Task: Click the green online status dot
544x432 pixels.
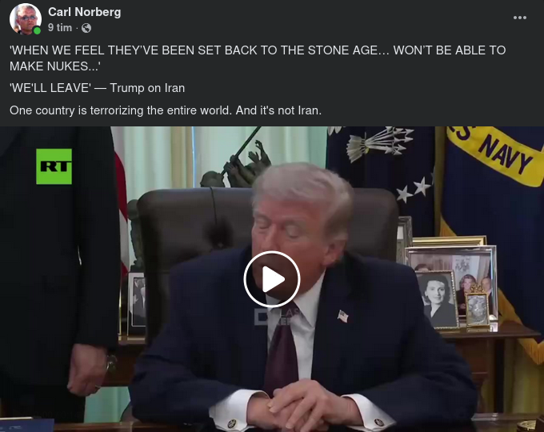Action: click(x=37, y=30)
